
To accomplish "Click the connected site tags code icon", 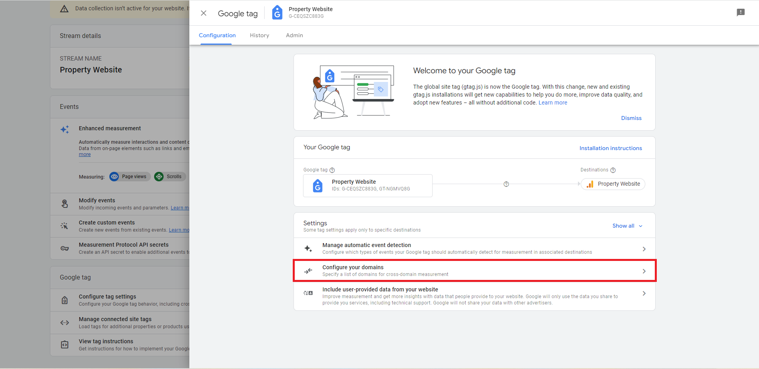I will click(65, 323).
